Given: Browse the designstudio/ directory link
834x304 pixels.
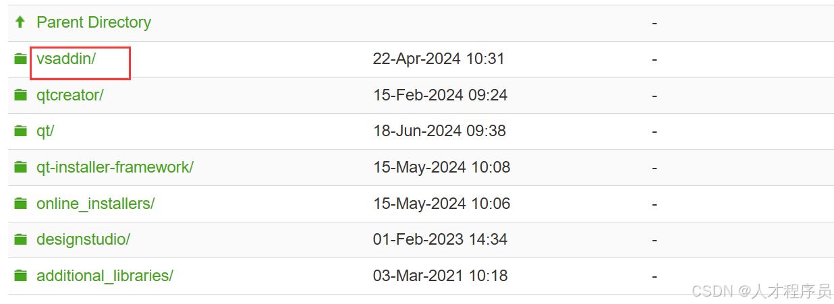Looking at the screenshot, I should tap(83, 239).
